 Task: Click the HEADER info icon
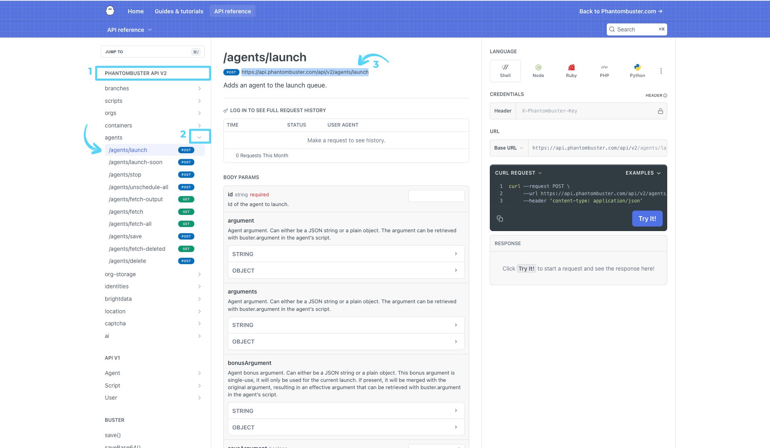tap(665, 96)
